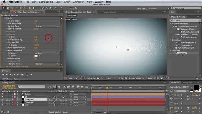Toggle the Size stopwatch
The height and width of the screenshot is (114, 202).
tap(9, 37)
